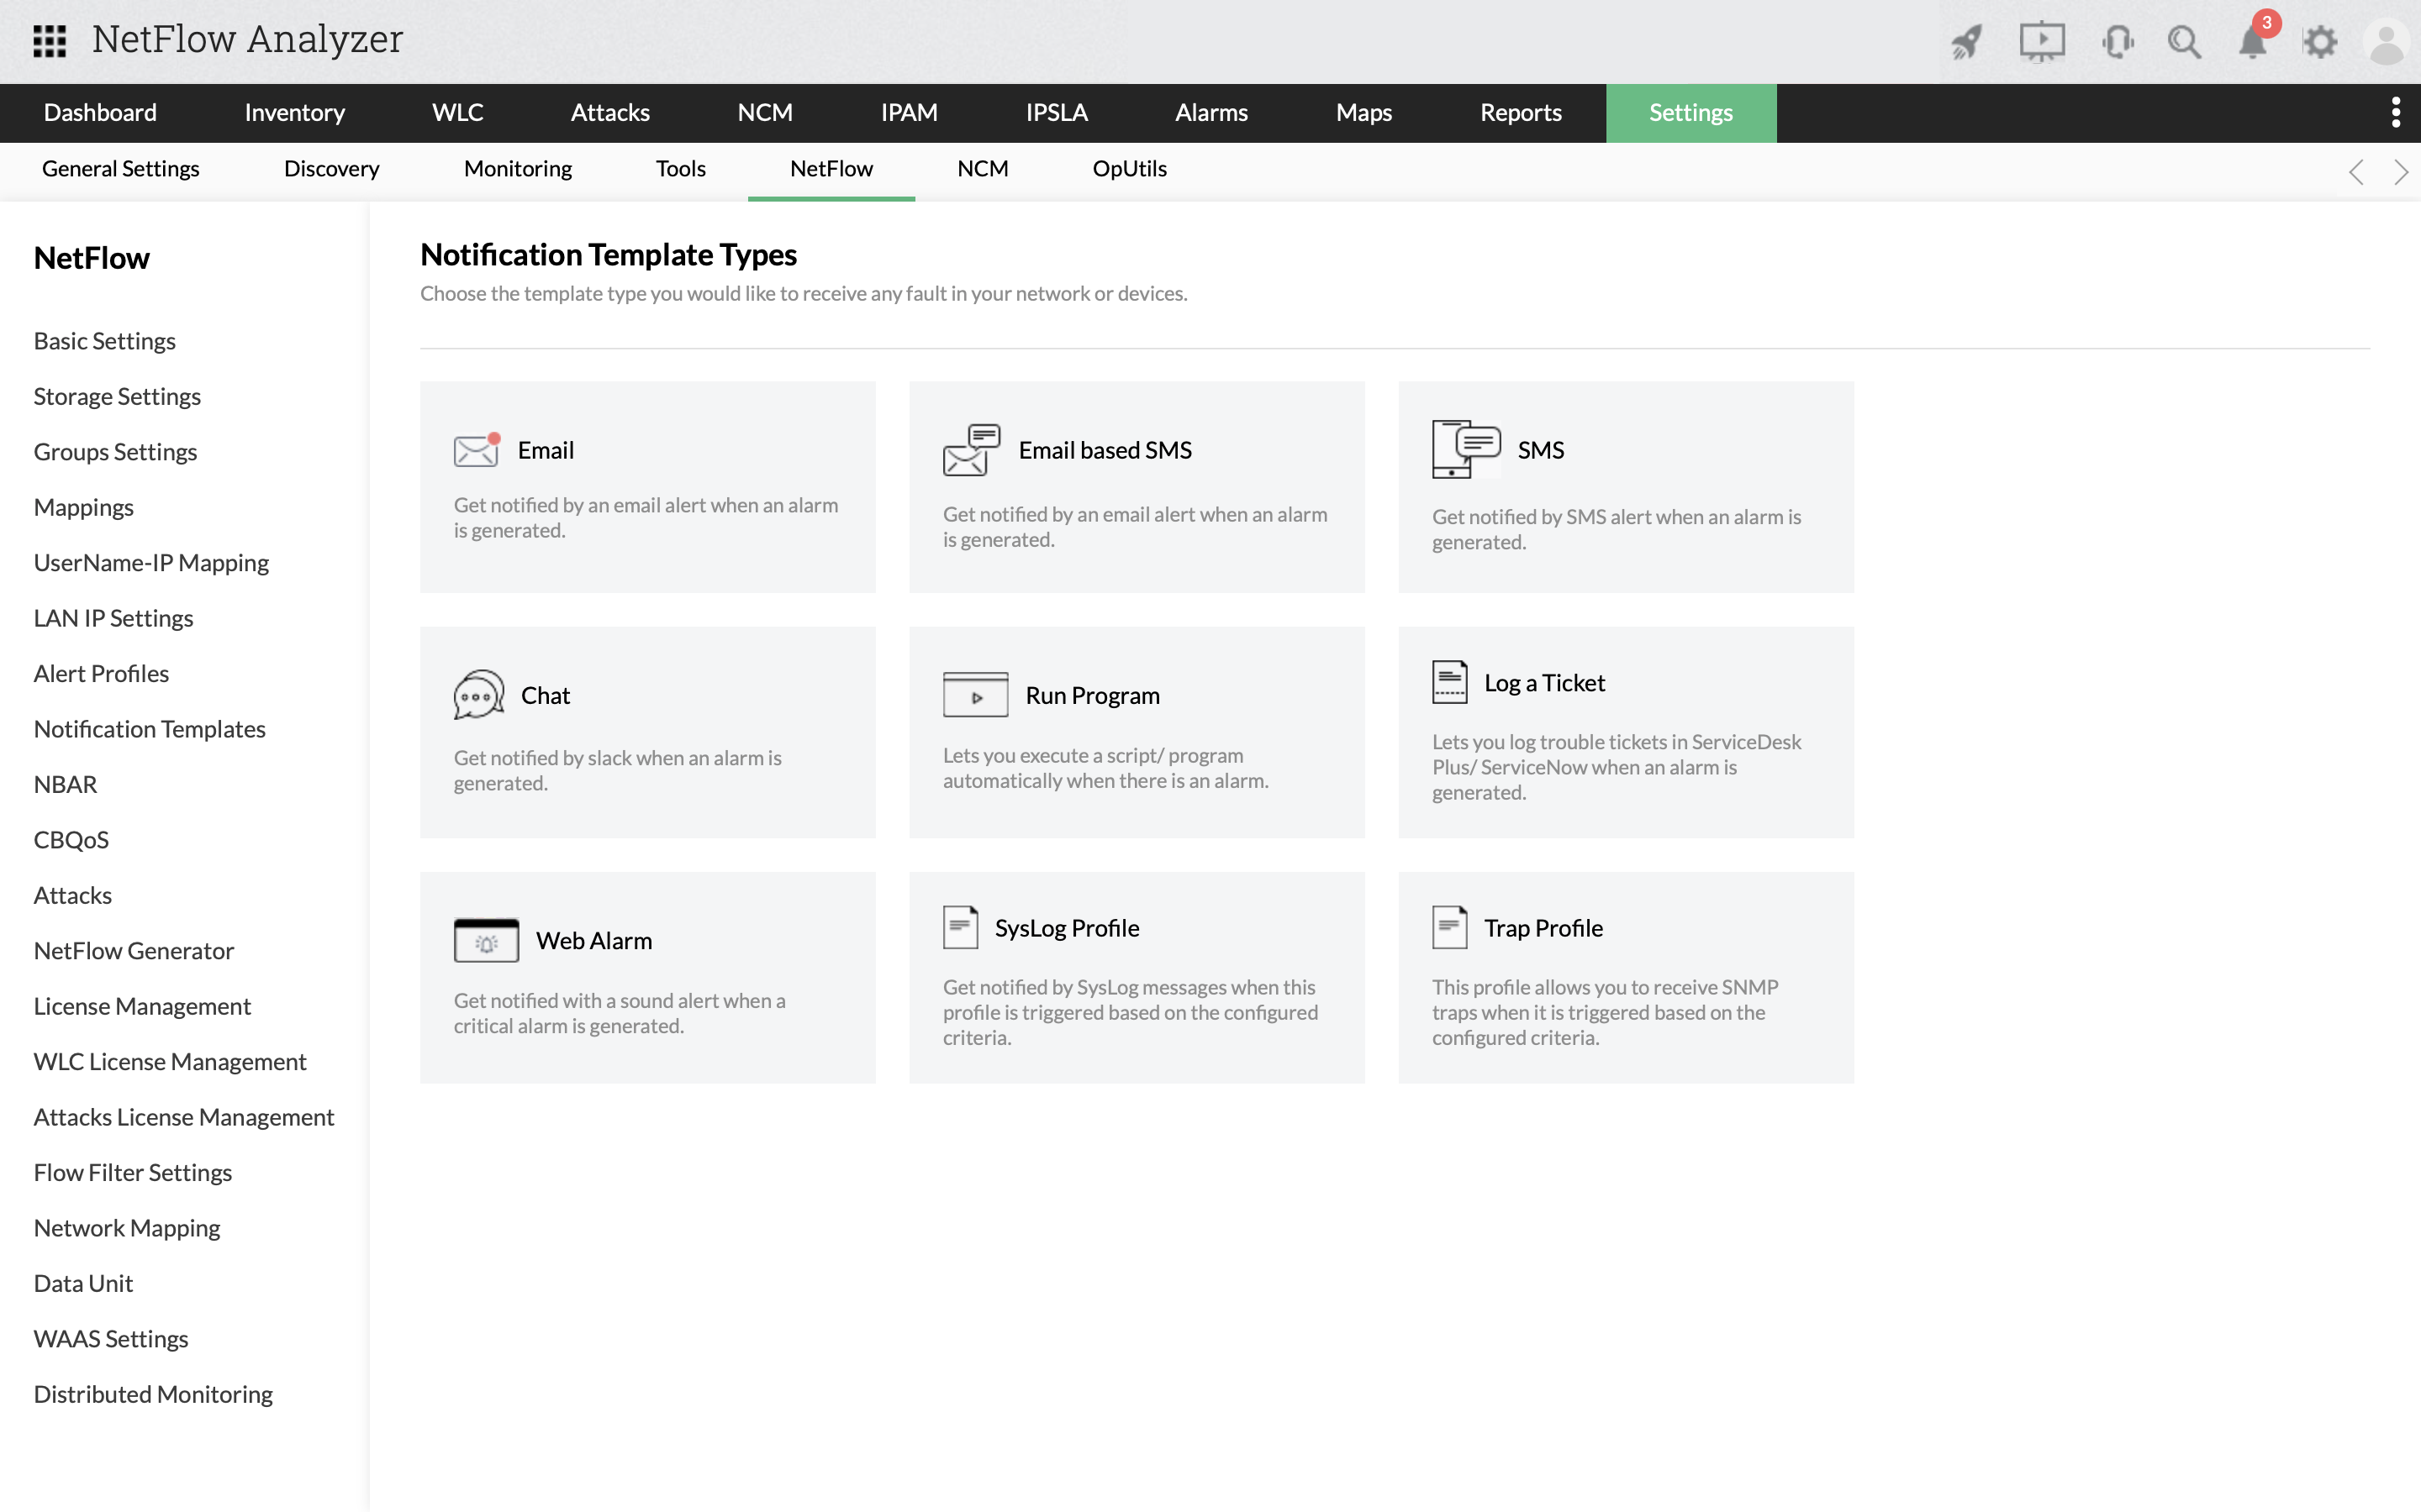Screen dimensions: 2421x1512
Task: Open the Monitoring settings sub-tab
Action: pos(517,168)
